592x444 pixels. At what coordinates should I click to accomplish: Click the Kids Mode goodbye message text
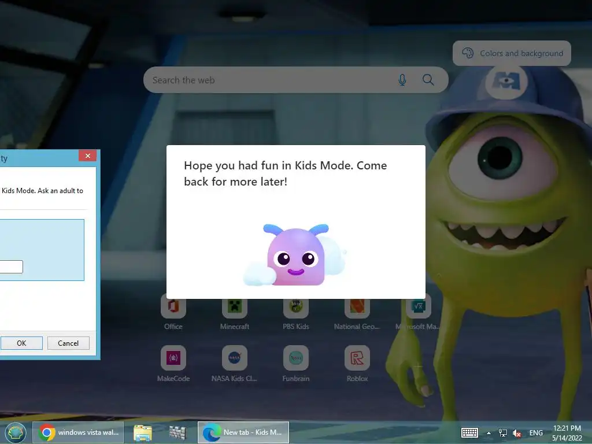(286, 173)
